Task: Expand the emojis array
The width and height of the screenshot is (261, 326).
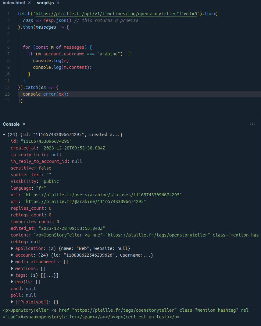Action: tap(12, 282)
